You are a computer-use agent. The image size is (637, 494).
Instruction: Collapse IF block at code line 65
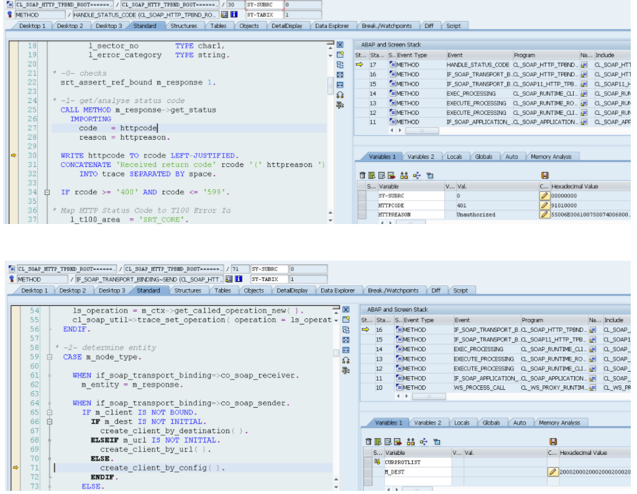point(50,413)
